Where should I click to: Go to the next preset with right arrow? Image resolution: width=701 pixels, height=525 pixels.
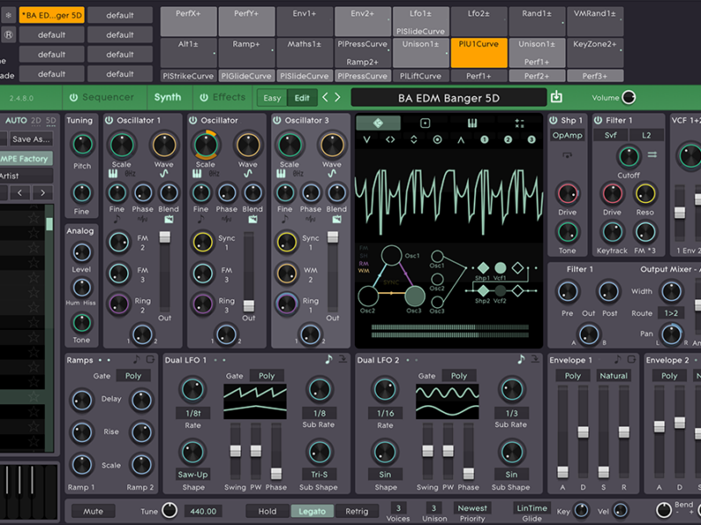[x=336, y=97]
